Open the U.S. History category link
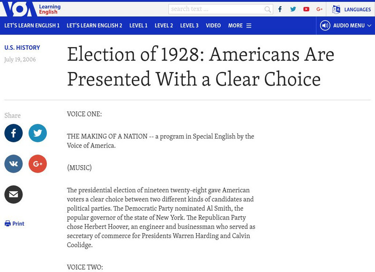 [22, 48]
